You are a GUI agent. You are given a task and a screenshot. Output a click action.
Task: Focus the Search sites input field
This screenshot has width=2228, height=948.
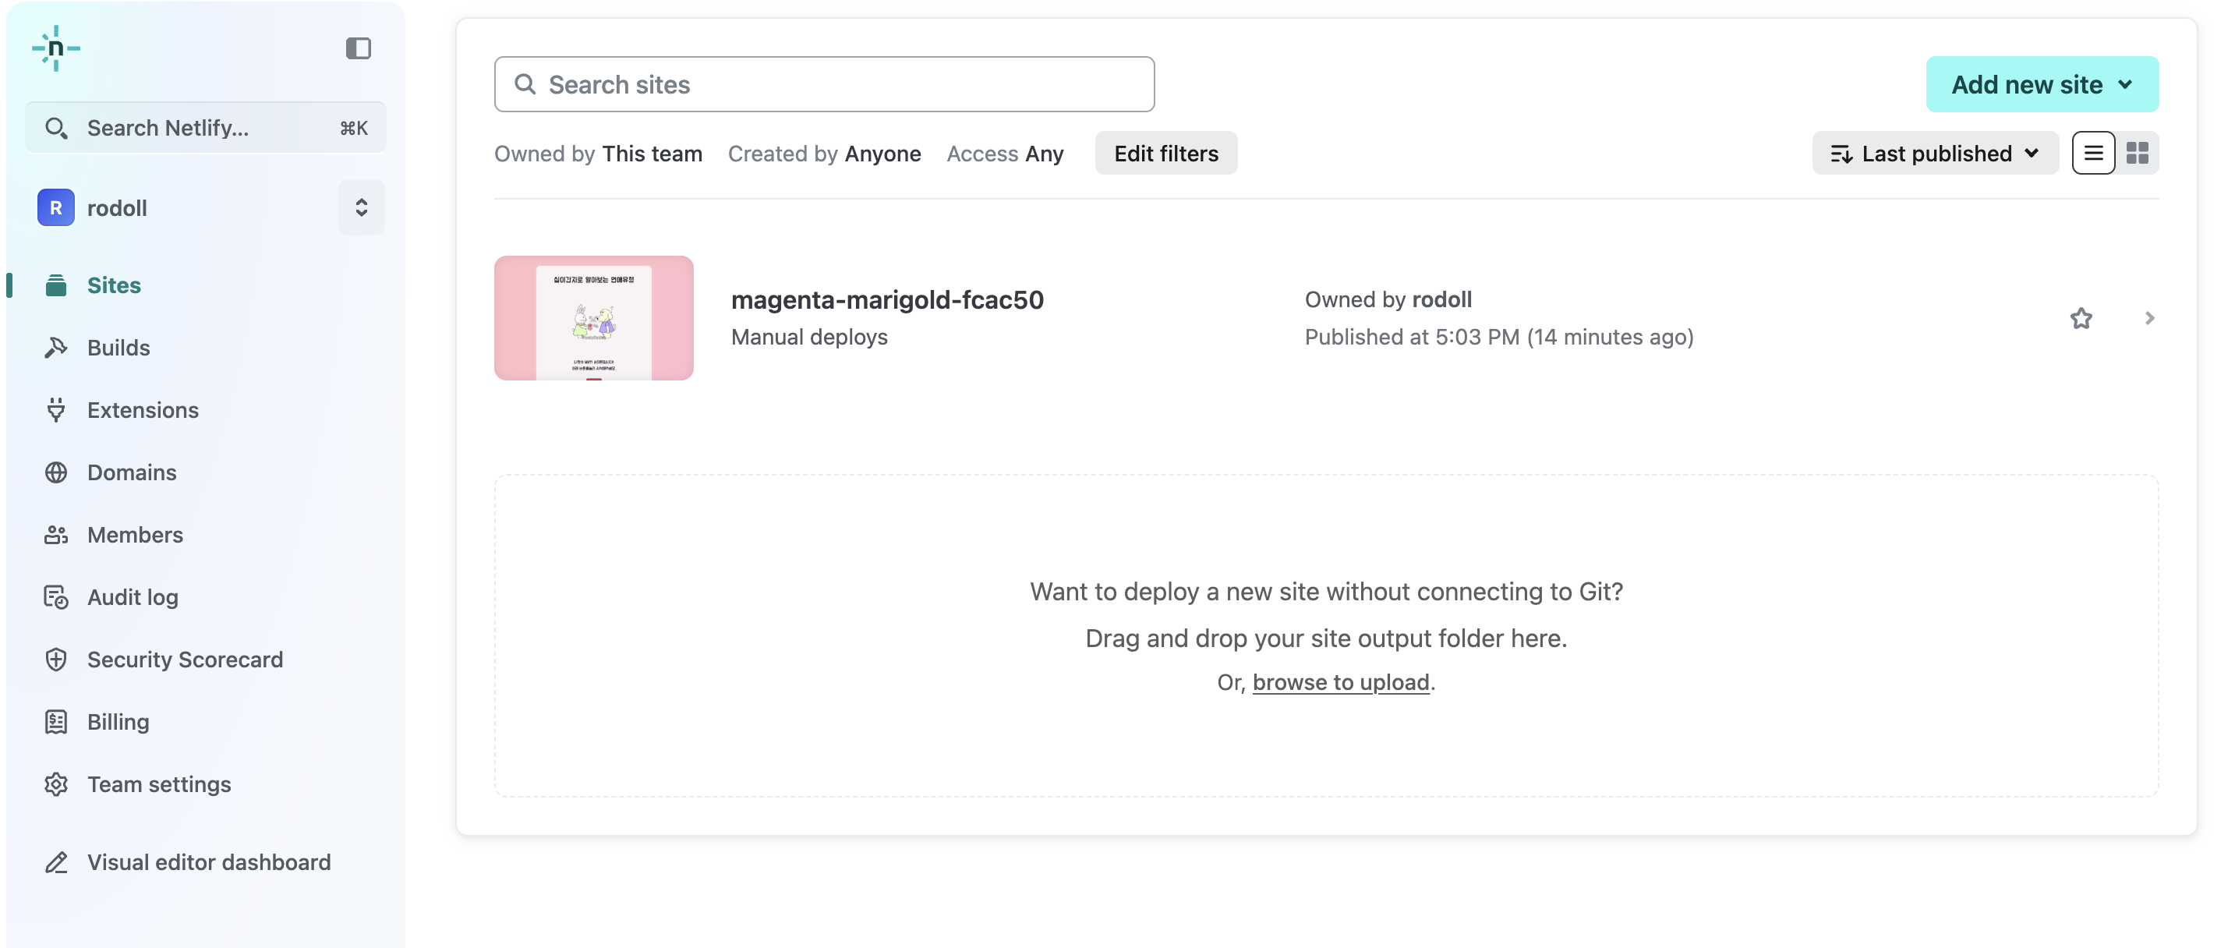(x=823, y=85)
